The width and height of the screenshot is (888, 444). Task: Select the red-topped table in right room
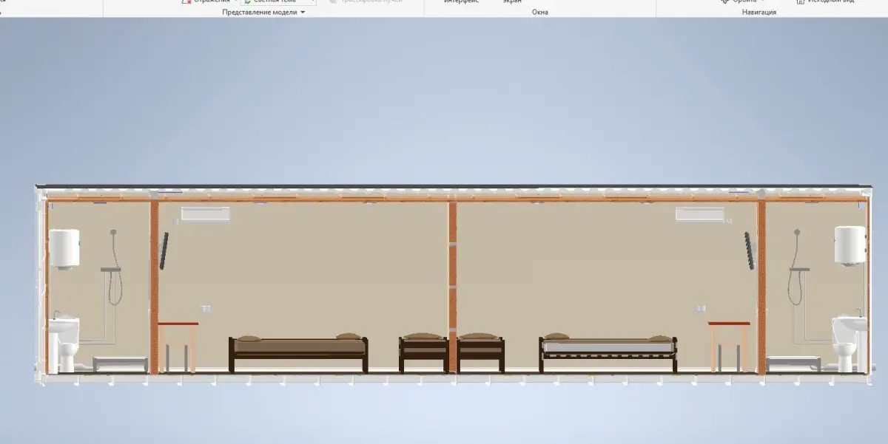(x=729, y=346)
